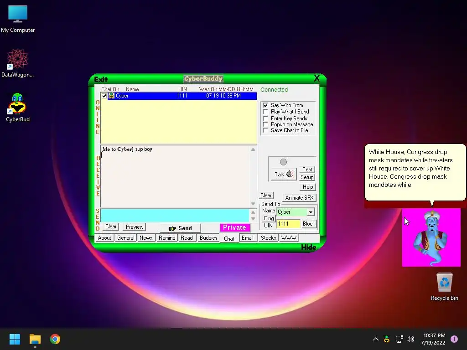The width and height of the screenshot is (467, 350).
Task: Click the Connected status text
Action: [274, 90]
